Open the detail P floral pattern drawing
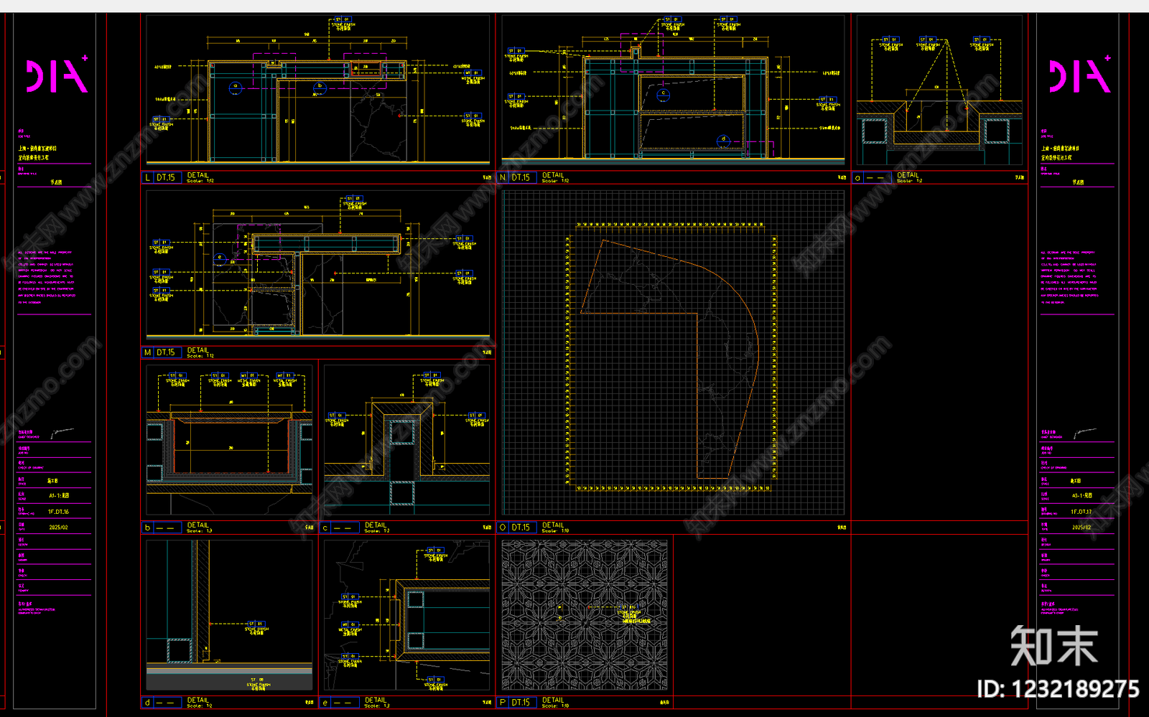This screenshot has width=1149, height=717. coord(585,616)
